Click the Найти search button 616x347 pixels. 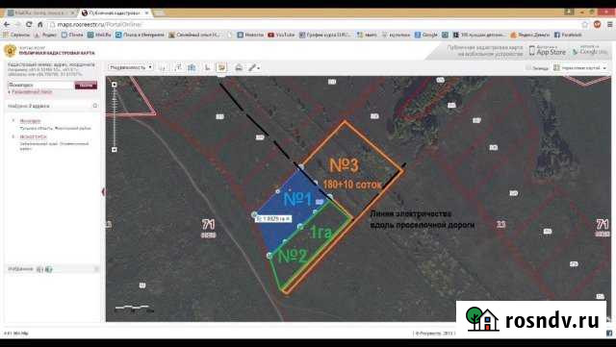(86, 86)
